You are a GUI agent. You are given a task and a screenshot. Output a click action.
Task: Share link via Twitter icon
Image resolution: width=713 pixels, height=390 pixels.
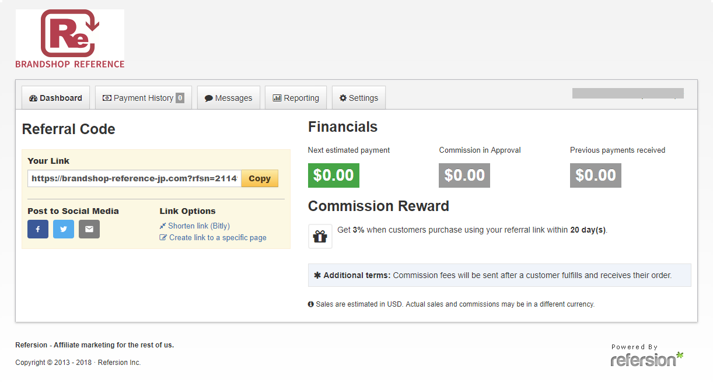pos(64,229)
